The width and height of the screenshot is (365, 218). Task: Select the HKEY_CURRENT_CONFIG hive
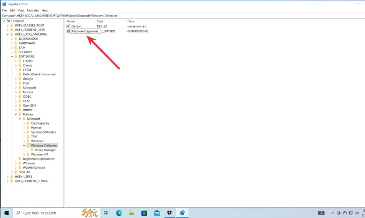pos(31,181)
